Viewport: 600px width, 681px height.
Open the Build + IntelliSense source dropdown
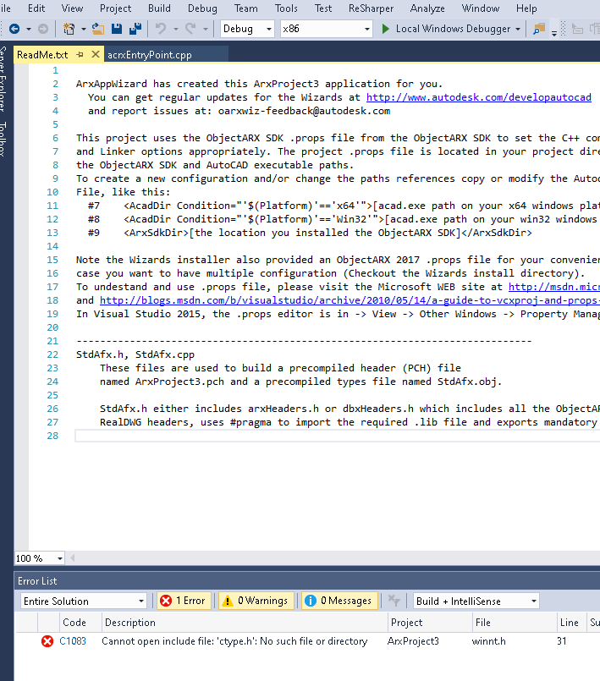[x=476, y=601]
